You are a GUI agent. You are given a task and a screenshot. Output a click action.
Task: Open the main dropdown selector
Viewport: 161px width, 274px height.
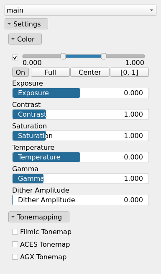click(80, 10)
